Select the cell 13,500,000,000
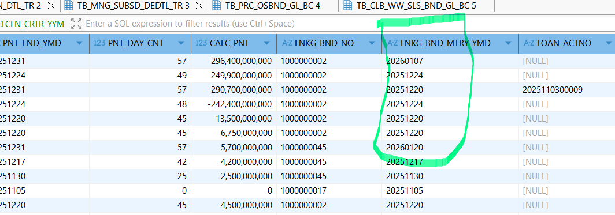This screenshot has width=615, height=215. pos(234,119)
